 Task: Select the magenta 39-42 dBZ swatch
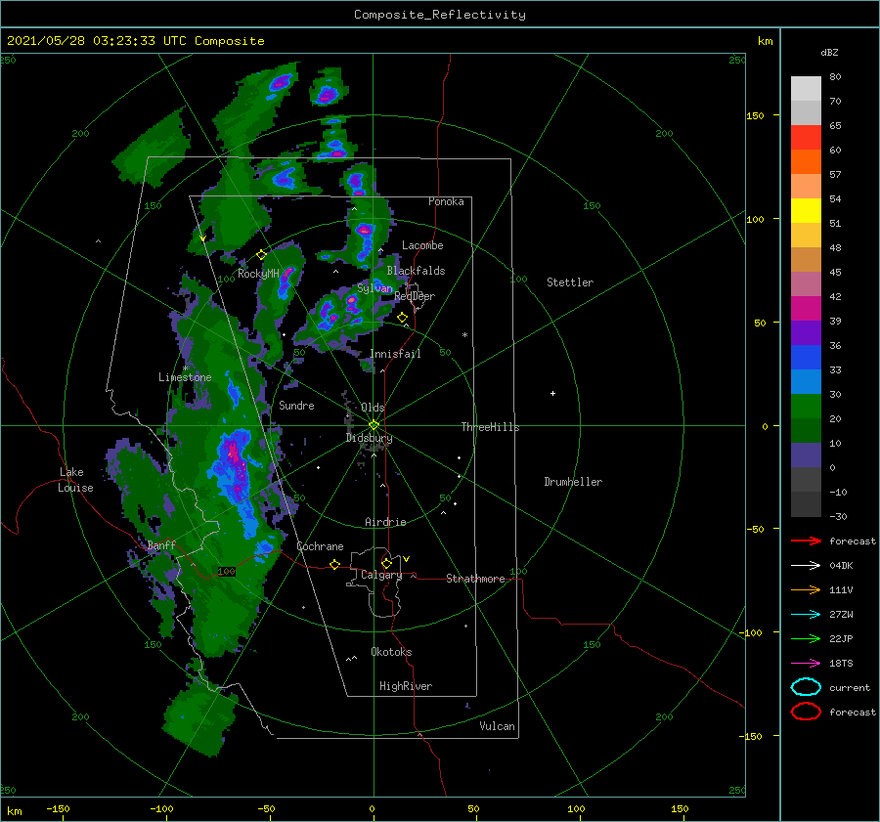806,309
